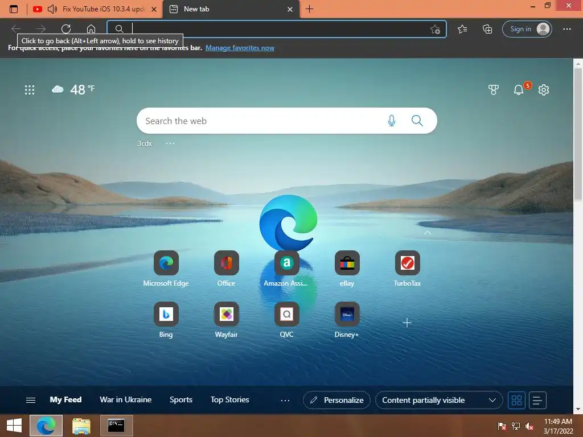
Task: Open the TurboTax quick link tile
Action: click(x=407, y=269)
